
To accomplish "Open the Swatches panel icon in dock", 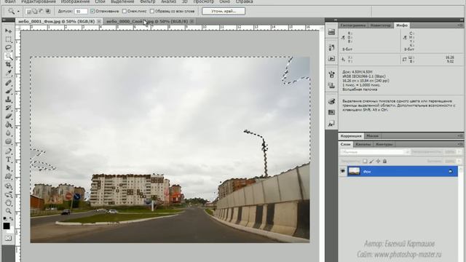I will (x=332, y=112).
